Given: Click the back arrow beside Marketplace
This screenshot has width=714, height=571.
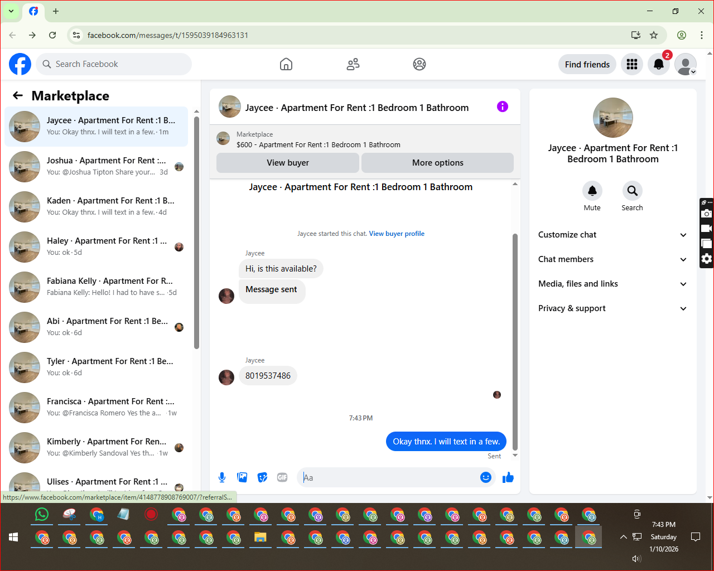Looking at the screenshot, I should click(18, 96).
